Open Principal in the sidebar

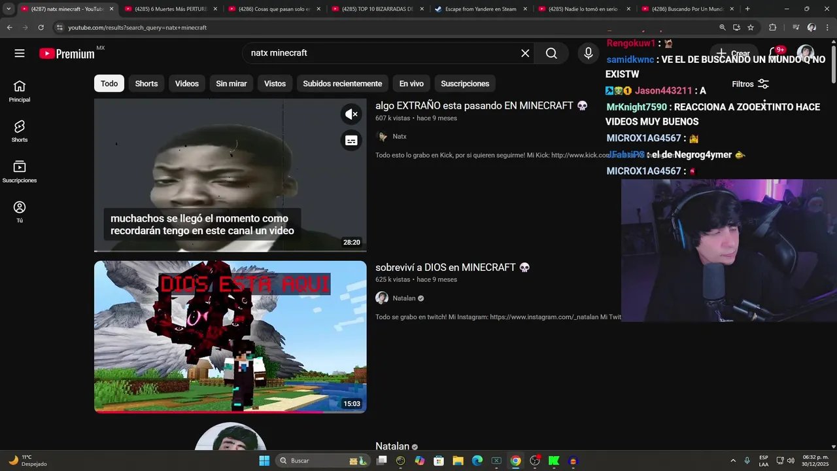click(x=20, y=92)
